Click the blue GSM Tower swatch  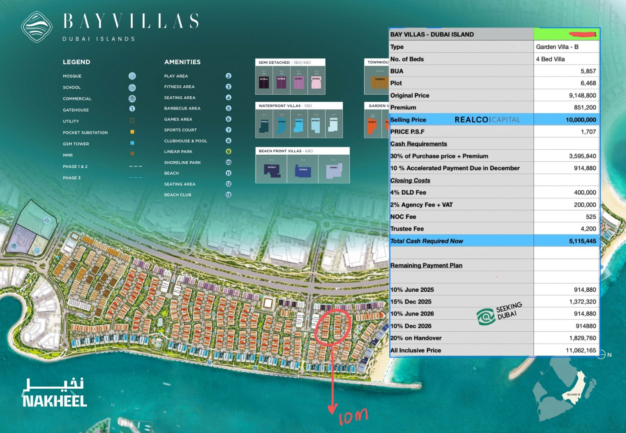click(x=132, y=143)
